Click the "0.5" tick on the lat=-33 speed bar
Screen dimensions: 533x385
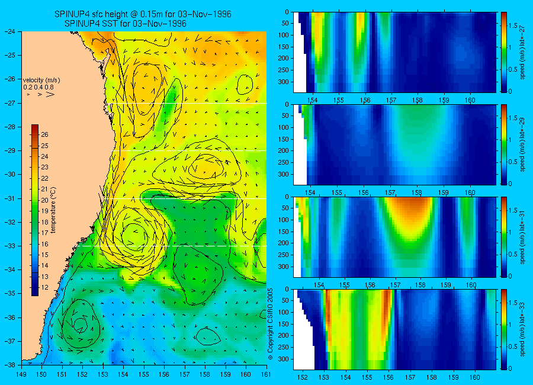coord(513,346)
